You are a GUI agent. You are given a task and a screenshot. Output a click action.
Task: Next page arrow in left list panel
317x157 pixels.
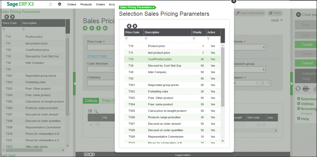(x=12, y=17)
